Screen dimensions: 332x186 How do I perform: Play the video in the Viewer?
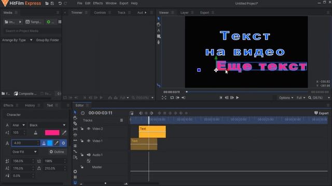point(238,98)
